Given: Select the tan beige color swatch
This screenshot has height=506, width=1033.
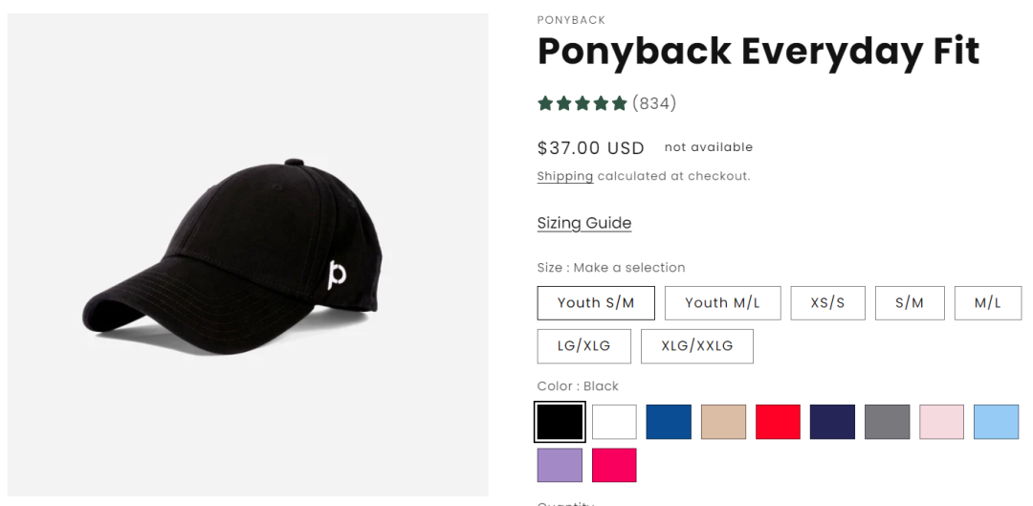Looking at the screenshot, I should click(723, 422).
